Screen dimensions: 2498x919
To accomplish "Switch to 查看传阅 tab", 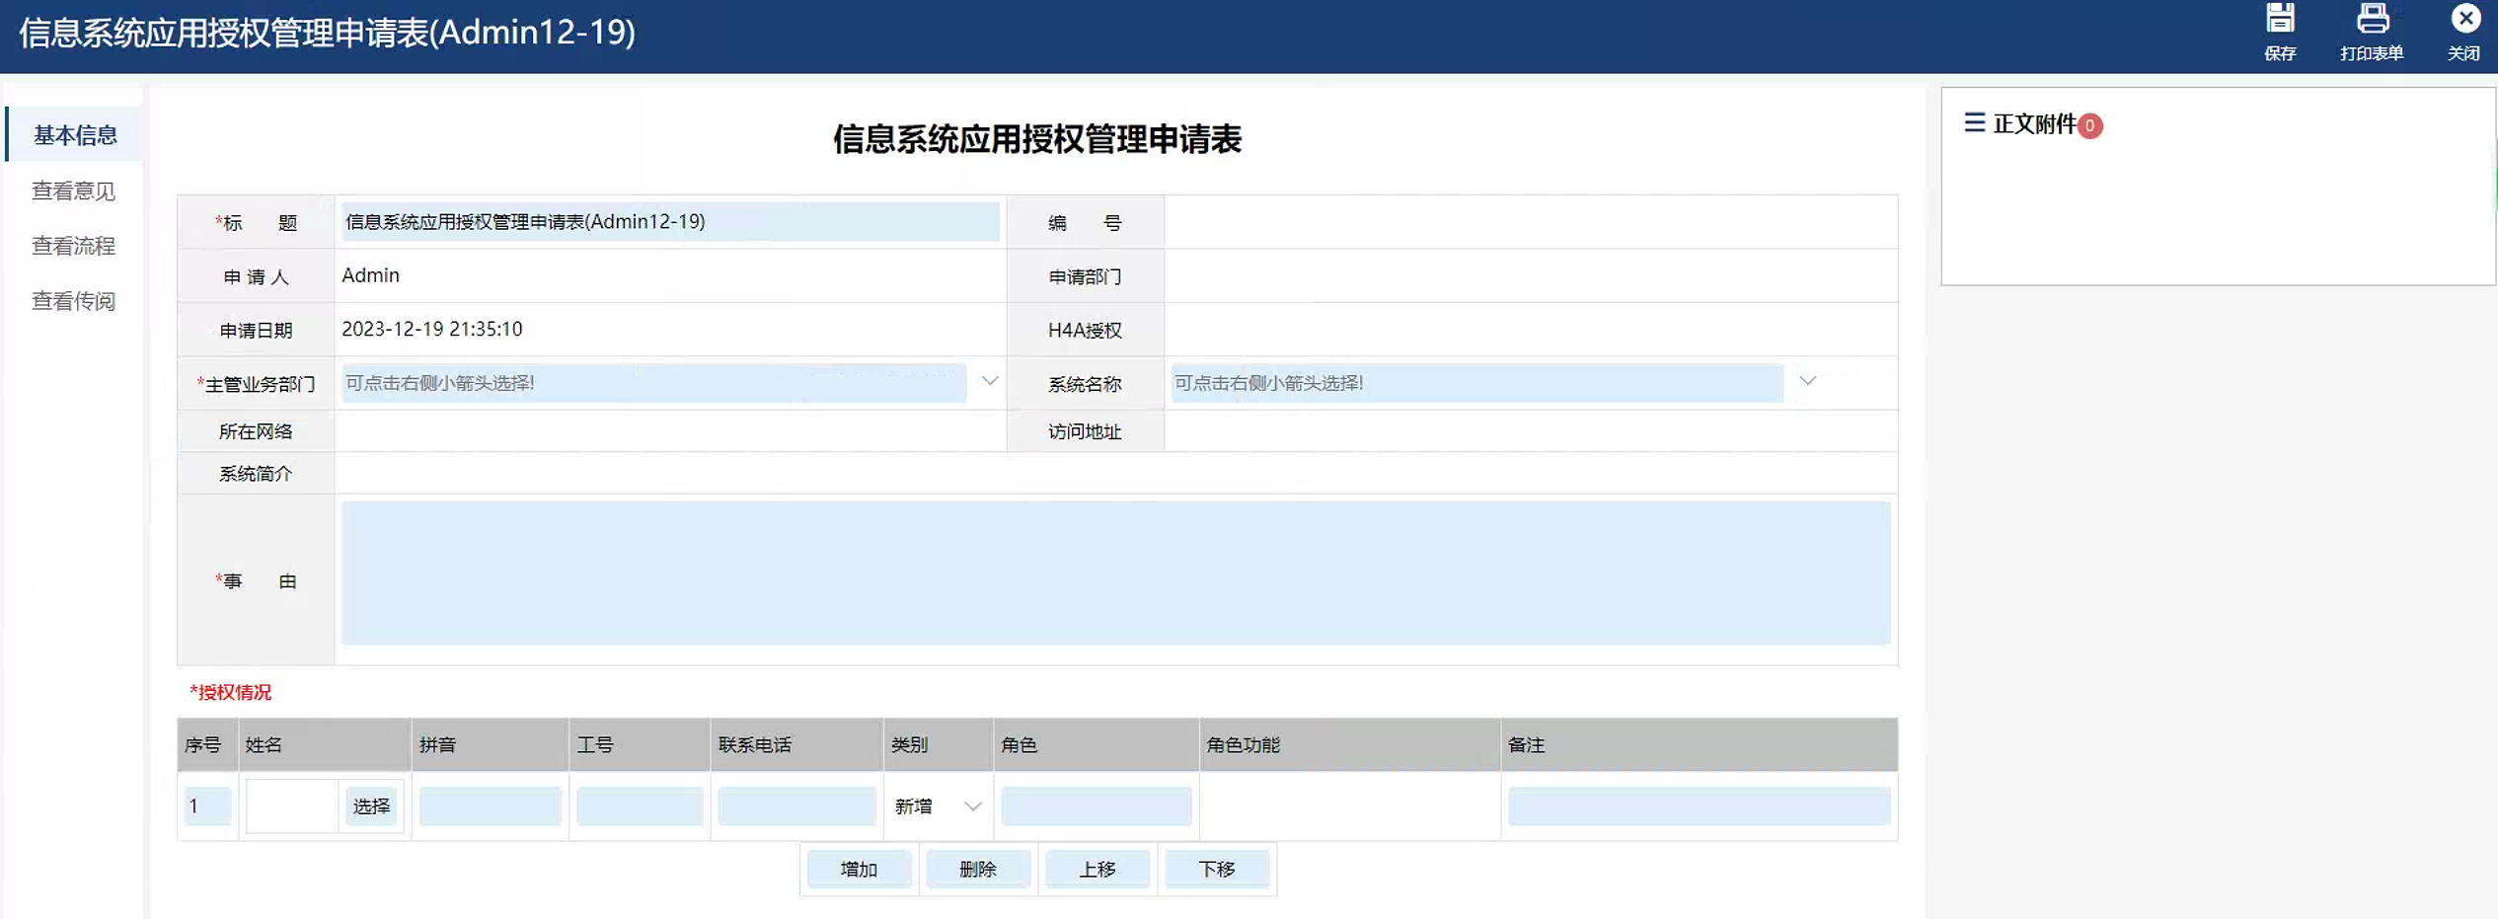I will (74, 301).
